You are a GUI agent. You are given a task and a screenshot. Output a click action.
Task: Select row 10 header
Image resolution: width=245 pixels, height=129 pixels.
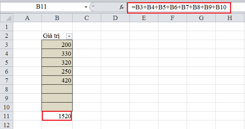(6, 107)
